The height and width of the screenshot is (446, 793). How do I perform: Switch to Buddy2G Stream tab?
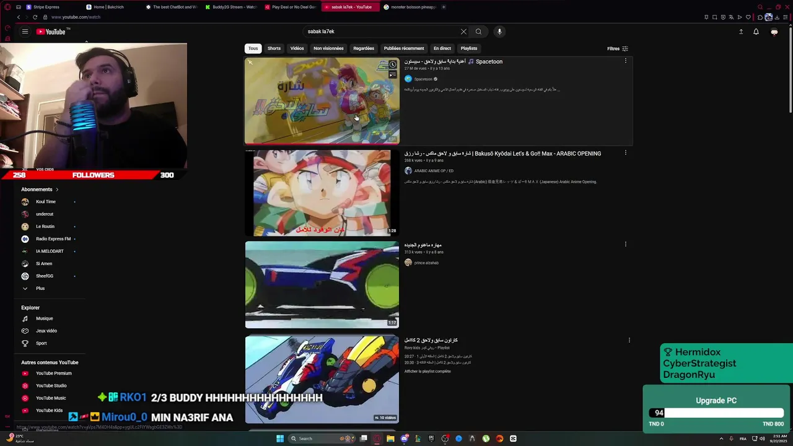point(230,7)
